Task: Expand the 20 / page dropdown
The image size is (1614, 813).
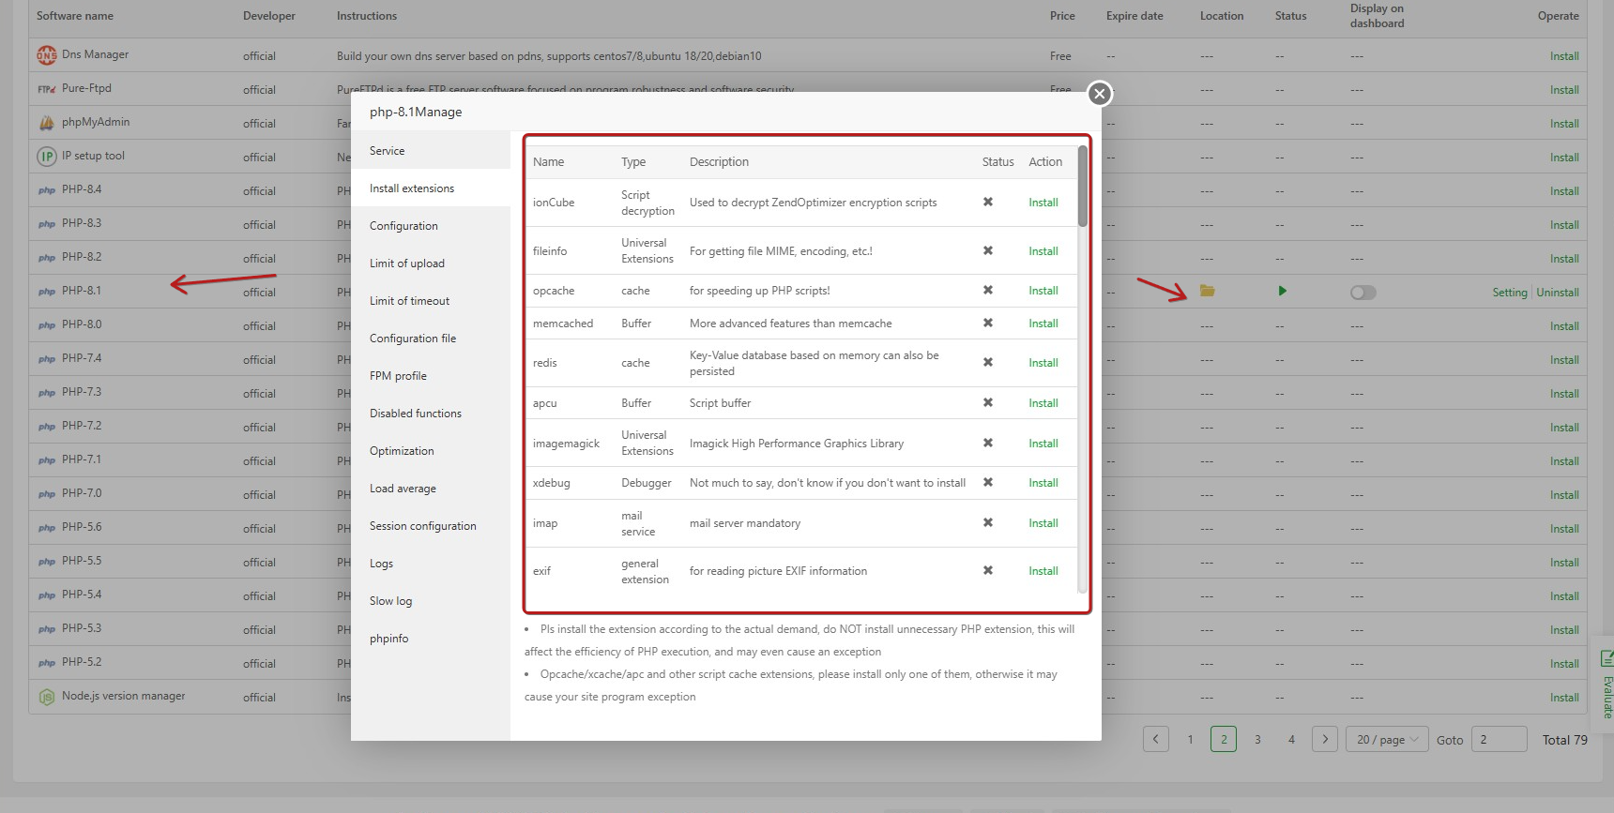Action: (1387, 739)
